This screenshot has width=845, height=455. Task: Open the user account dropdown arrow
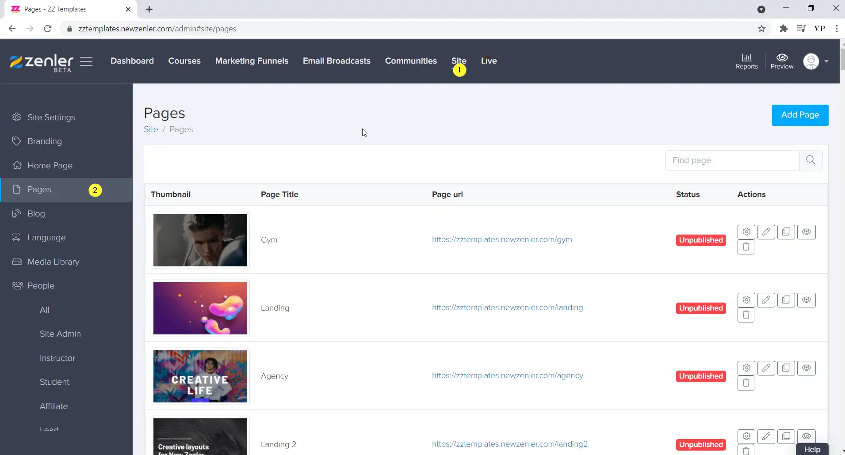pyautogui.click(x=826, y=62)
